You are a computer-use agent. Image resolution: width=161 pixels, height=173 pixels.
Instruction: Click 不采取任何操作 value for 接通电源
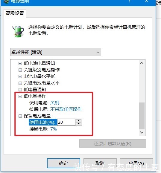[x=66, y=109]
